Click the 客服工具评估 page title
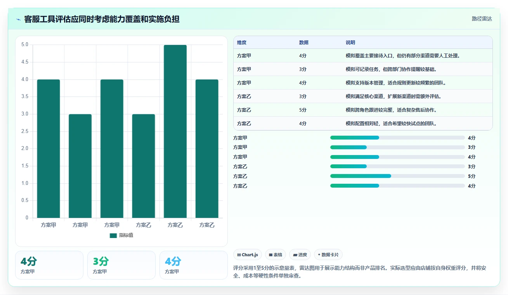The image size is (508, 295). point(102,19)
